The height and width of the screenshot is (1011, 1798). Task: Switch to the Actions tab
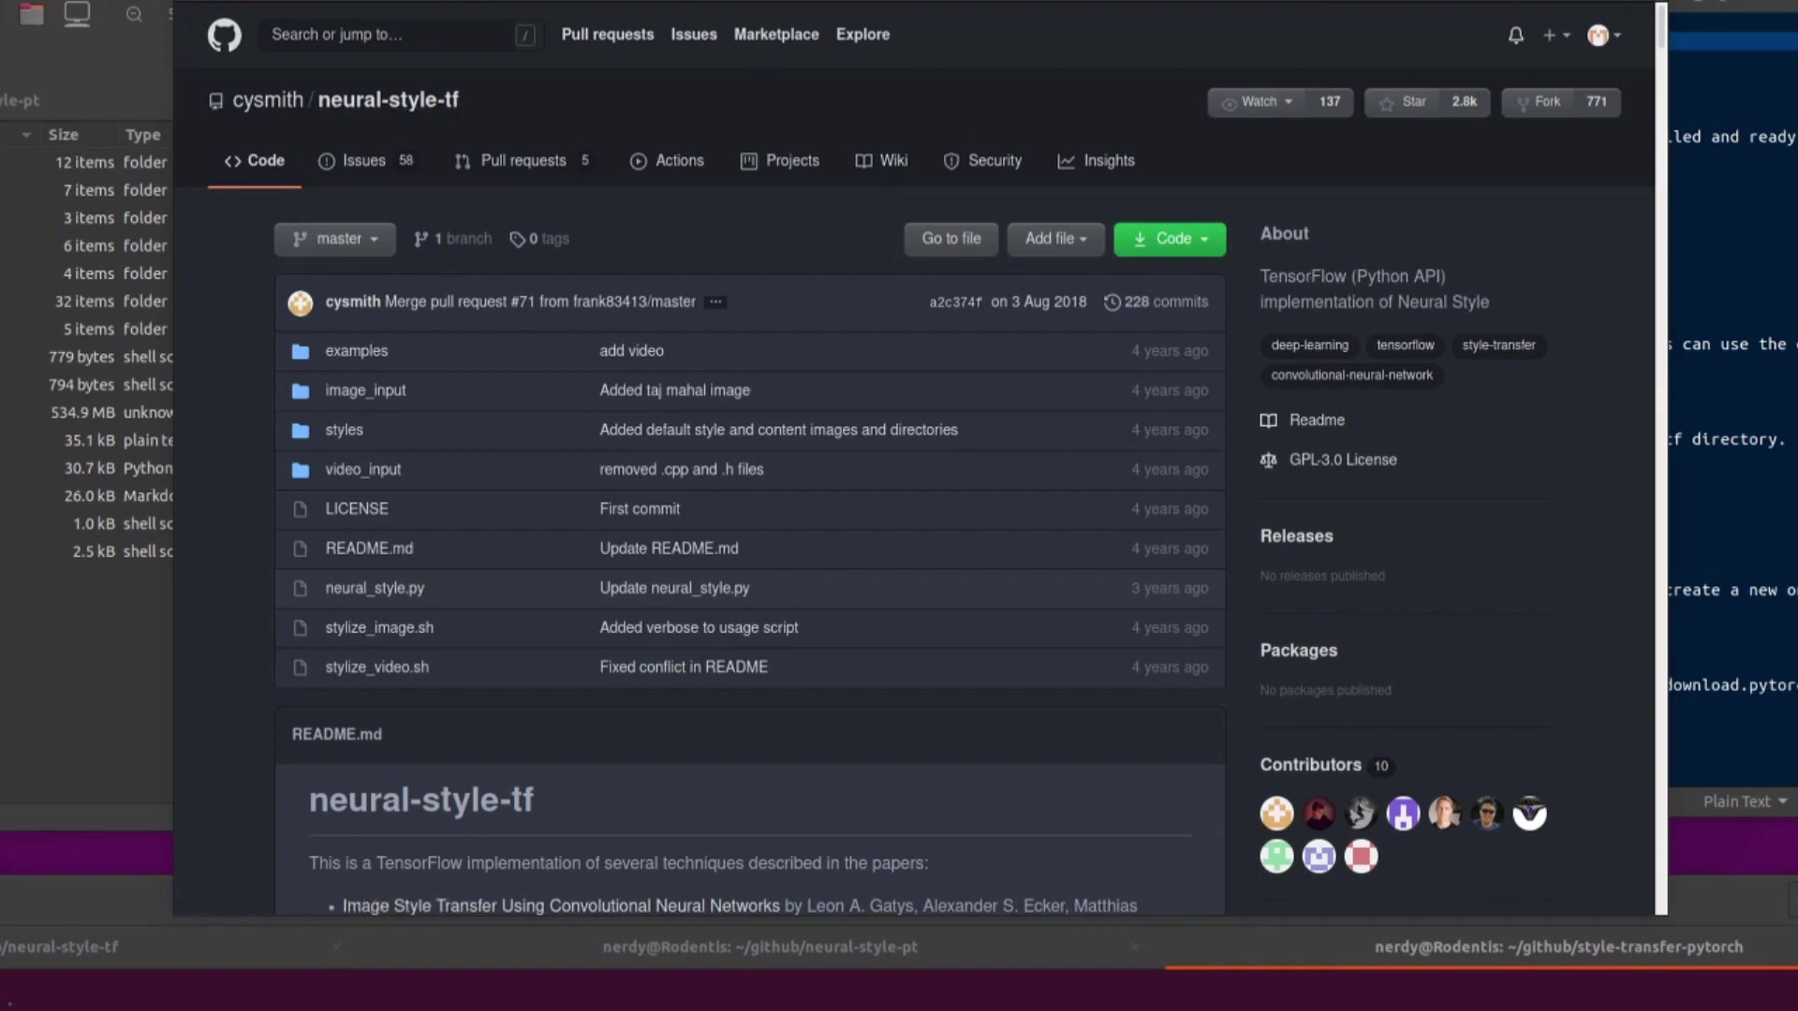pyautogui.click(x=667, y=161)
